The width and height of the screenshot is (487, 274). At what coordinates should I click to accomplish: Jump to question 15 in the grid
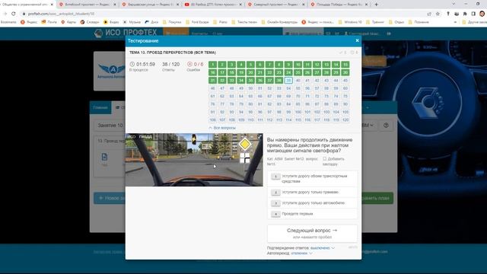(345, 64)
